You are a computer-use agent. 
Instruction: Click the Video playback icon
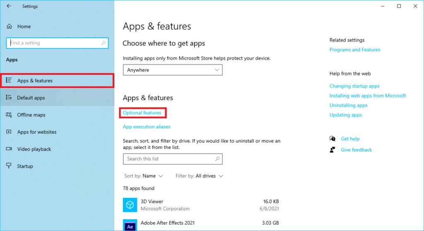pyautogui.click(x=9, y=149)
